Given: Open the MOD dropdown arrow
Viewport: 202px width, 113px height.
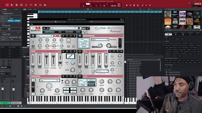Looking at the screenshot, I should [76, 85].
